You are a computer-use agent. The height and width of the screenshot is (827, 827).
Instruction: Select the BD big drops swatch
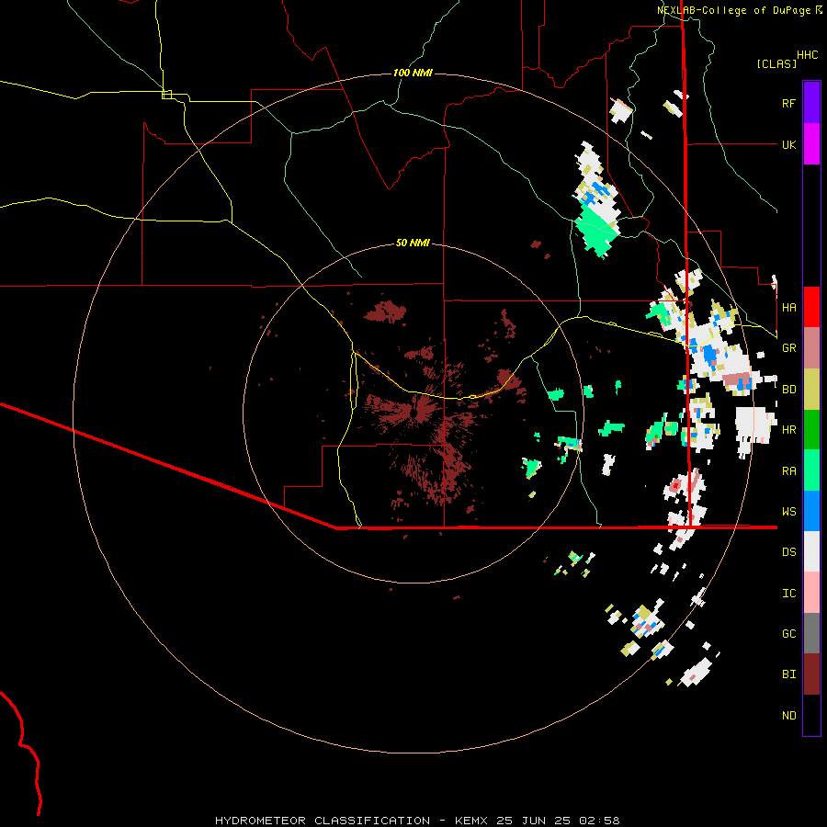(811, 389)
